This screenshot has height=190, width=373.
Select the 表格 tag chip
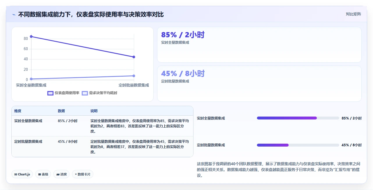(43, 174)
